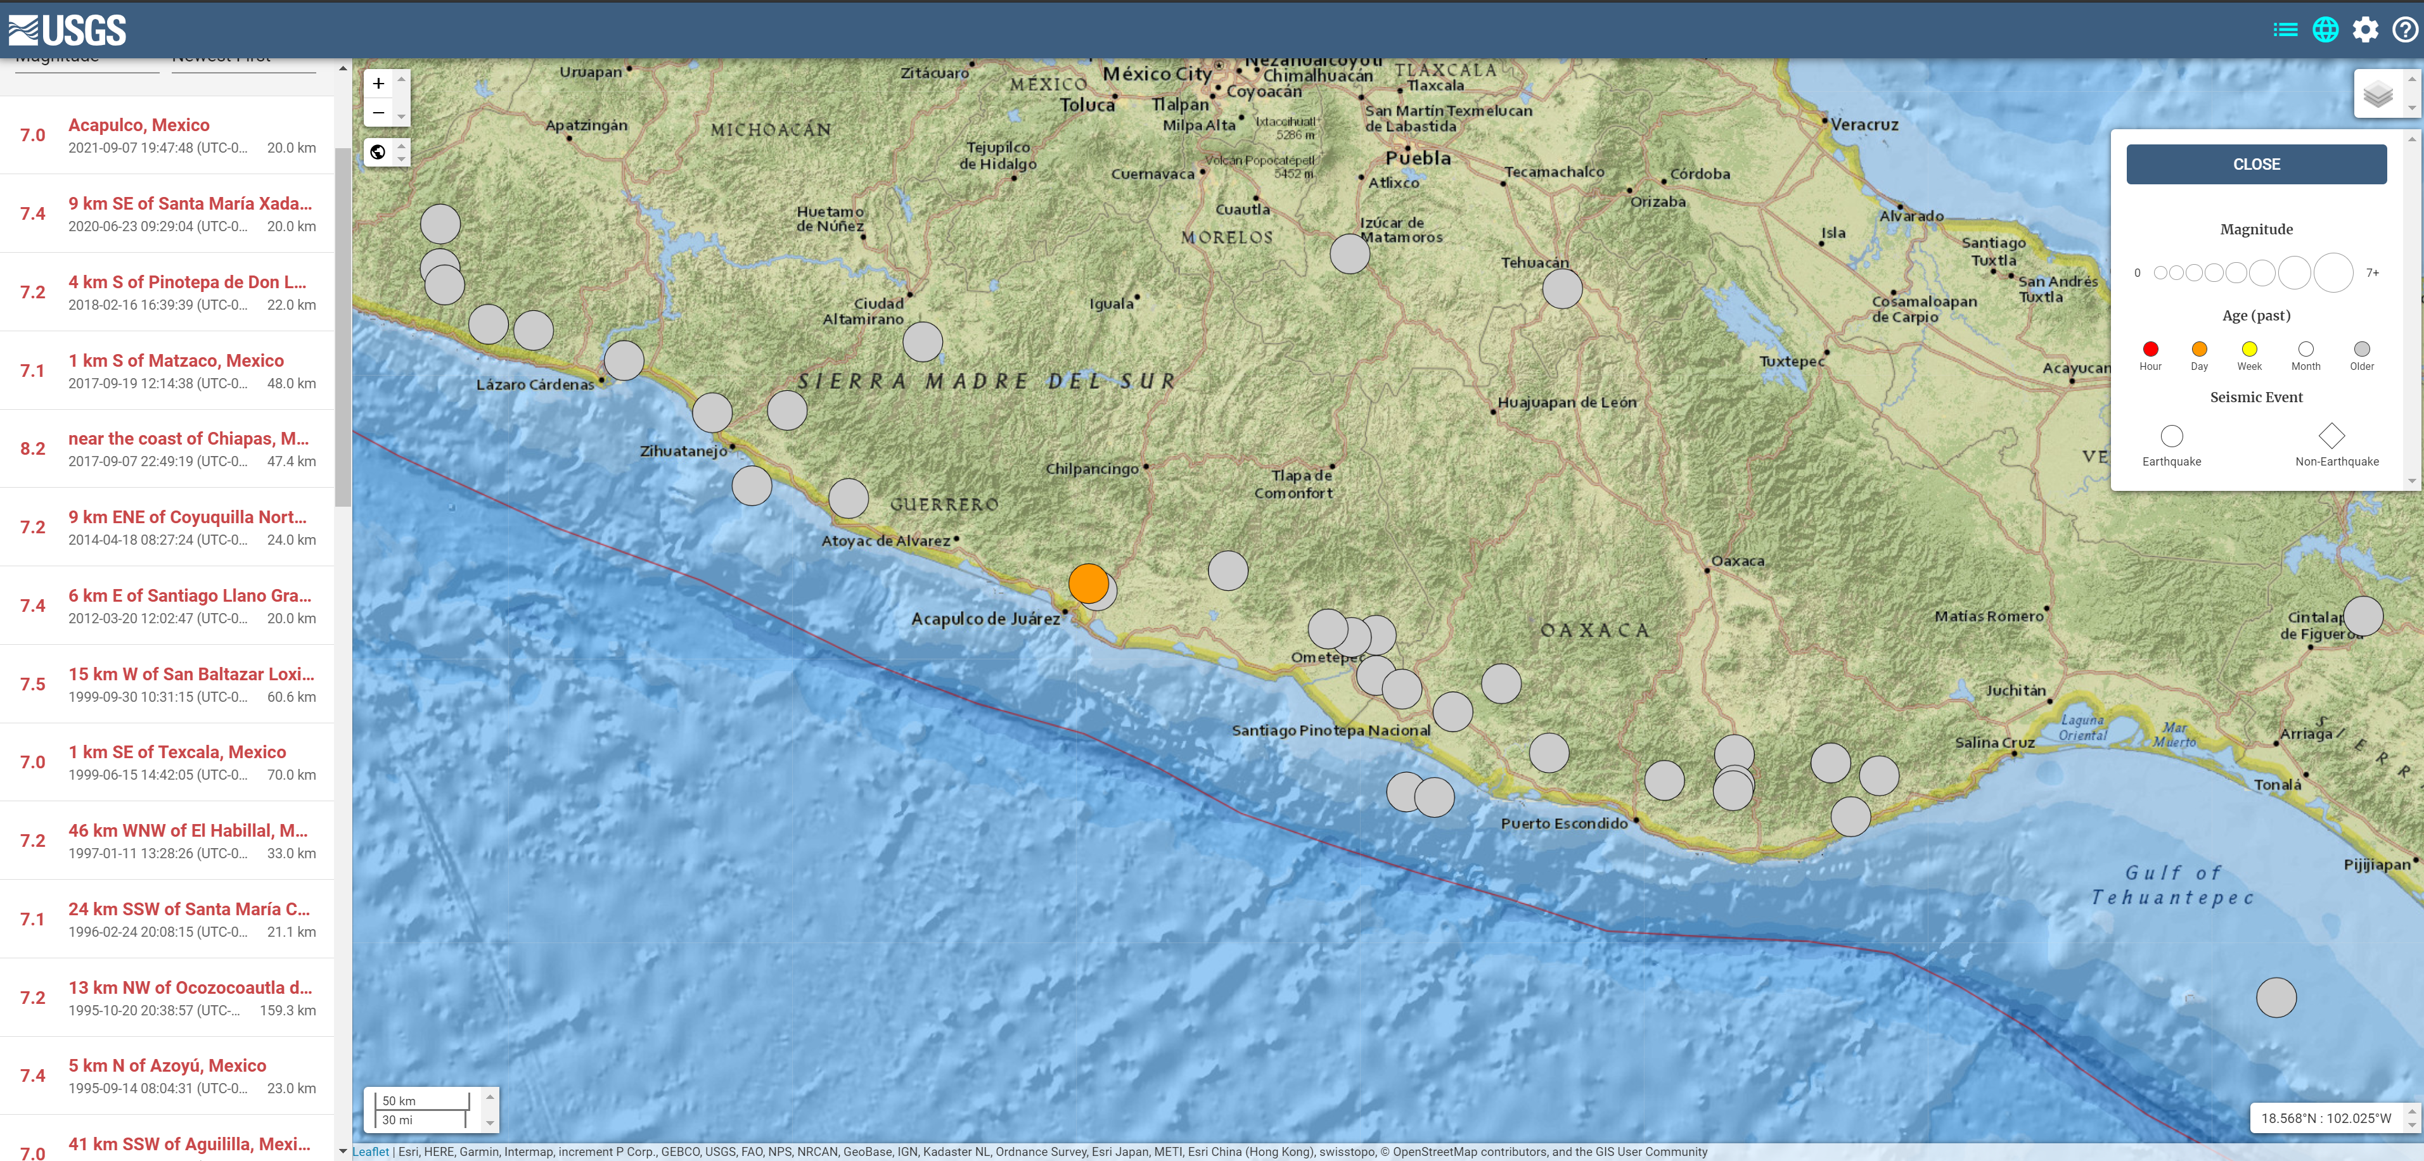Close the map legend panel
This screenshot has width=2424, height=1161.
[2255, 165]
